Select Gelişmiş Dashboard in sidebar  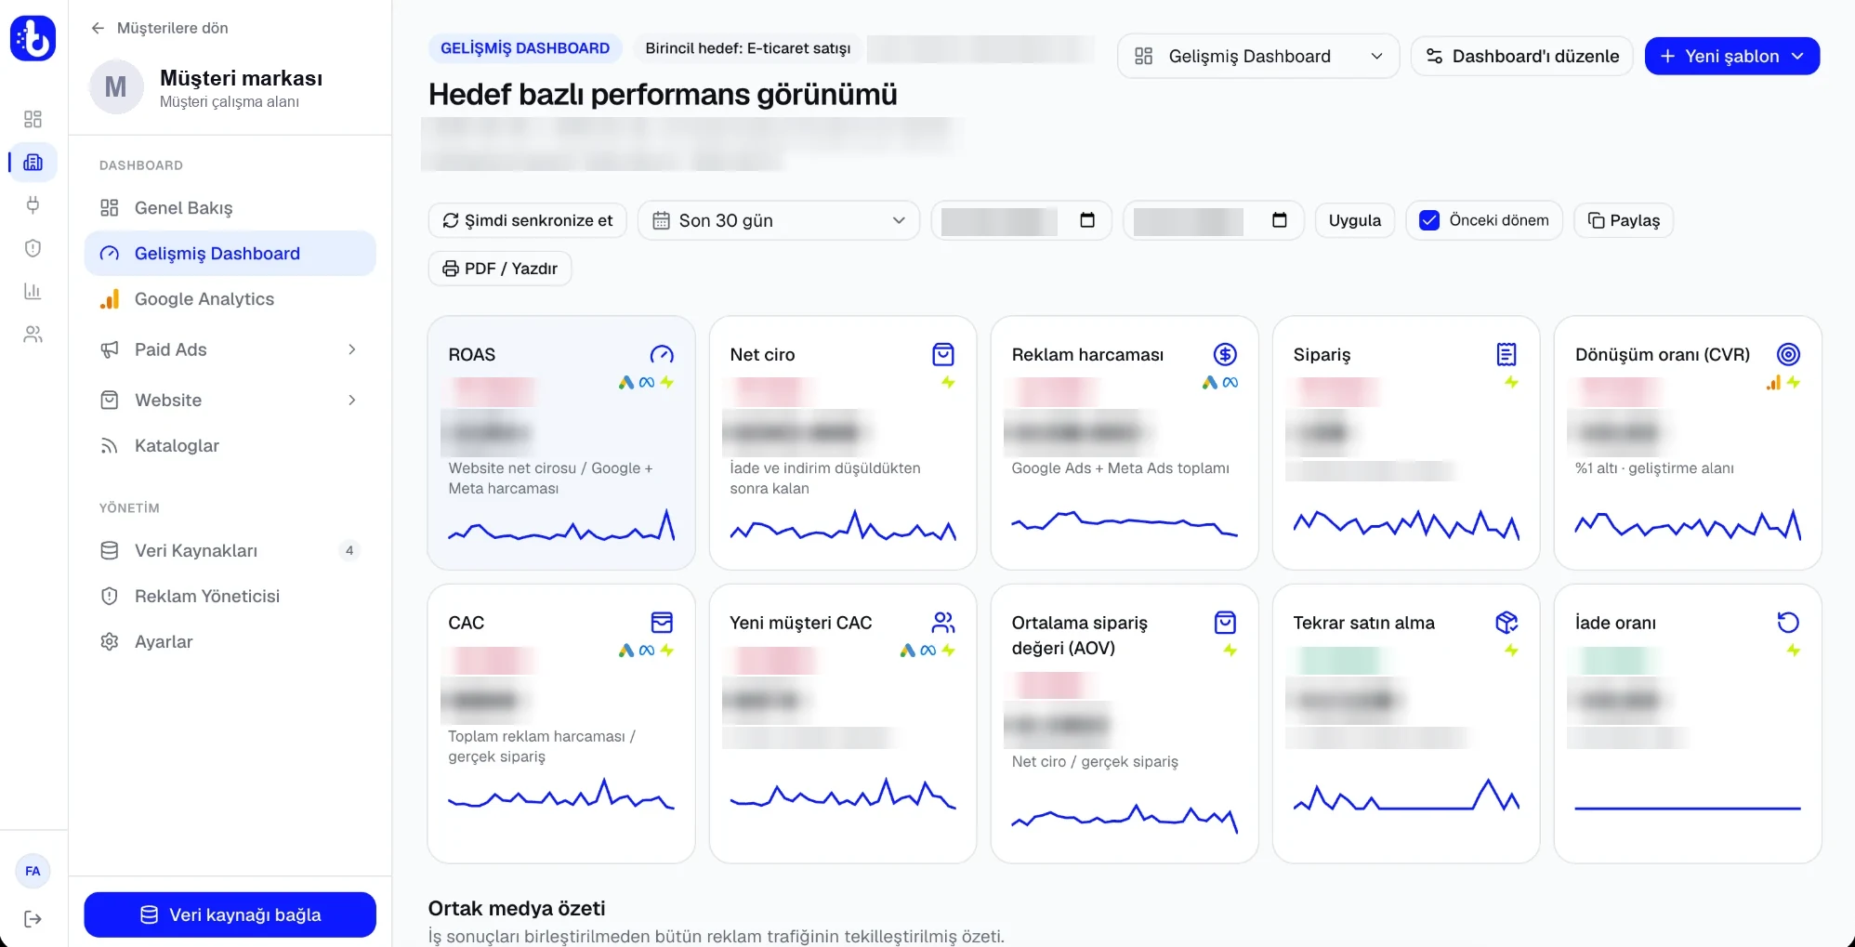click(230, 254)
